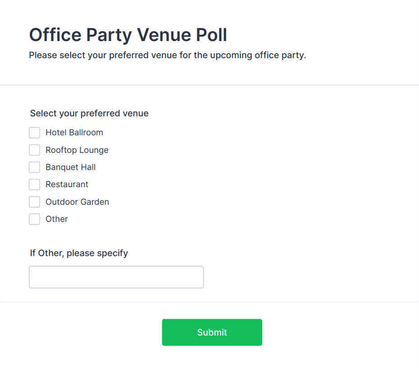Click the Outdoor Garden label text
The image size is (419, 368).
[77, 202]
